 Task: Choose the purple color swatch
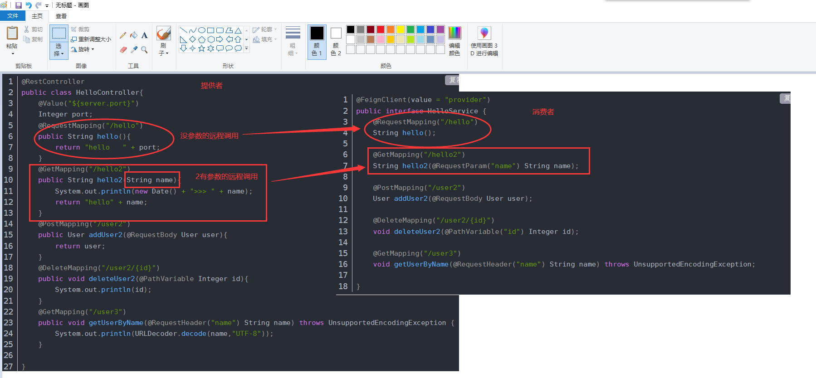[440, 29]
